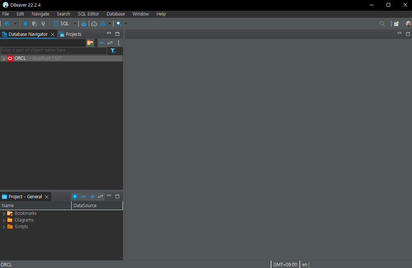Click the DataSource column header
Viewport: 412px width, 268px height.
(97, 206)
